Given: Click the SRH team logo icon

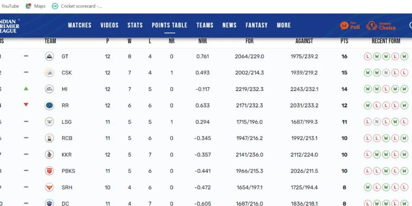Looking at the screenshot, I should pos(49,187).
